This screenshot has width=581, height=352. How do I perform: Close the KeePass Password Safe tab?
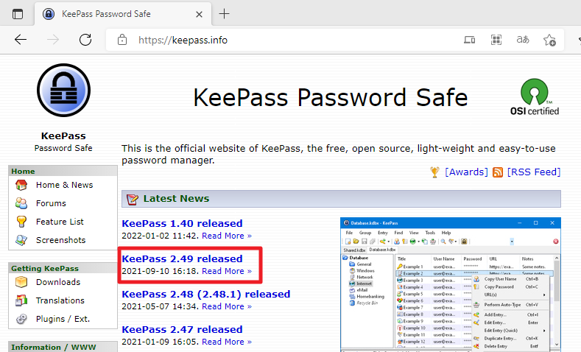click(x=199, y=15)
